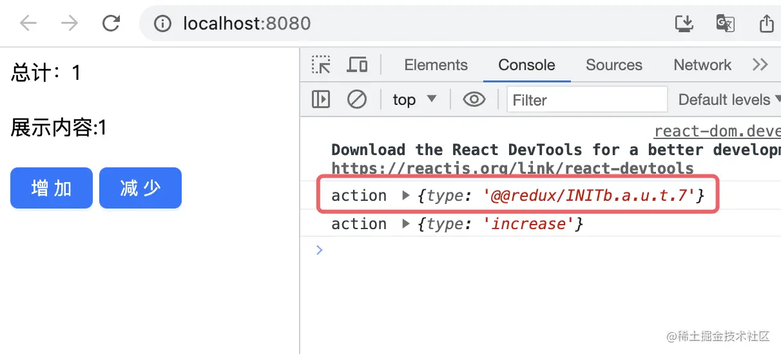Toggle the console sidebar panel

tap(321, 100)
